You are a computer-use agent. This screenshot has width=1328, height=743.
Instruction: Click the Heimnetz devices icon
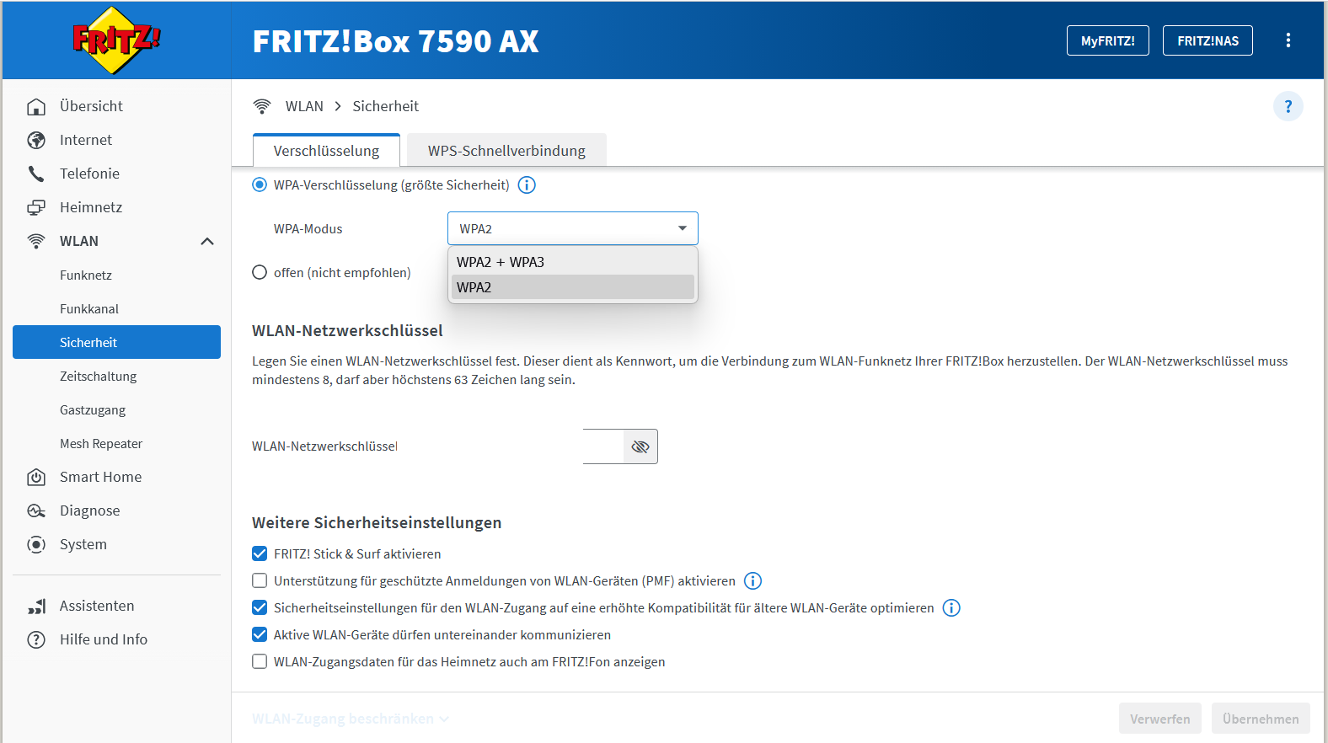[36, 207]
